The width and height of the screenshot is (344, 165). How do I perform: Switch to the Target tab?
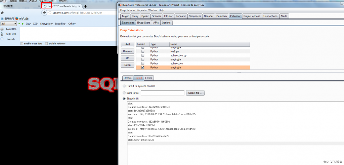[x=125, y=16]
